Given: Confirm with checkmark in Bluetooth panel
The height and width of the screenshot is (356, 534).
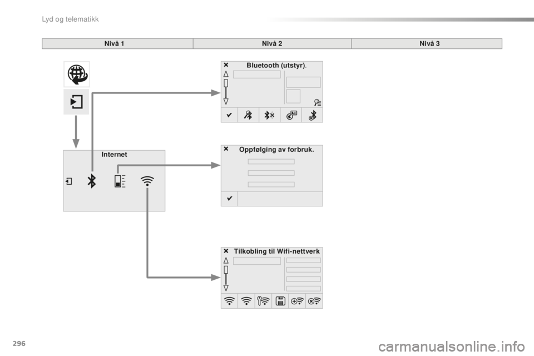Looking at the screenshot, I should click(x=229, y=116).
